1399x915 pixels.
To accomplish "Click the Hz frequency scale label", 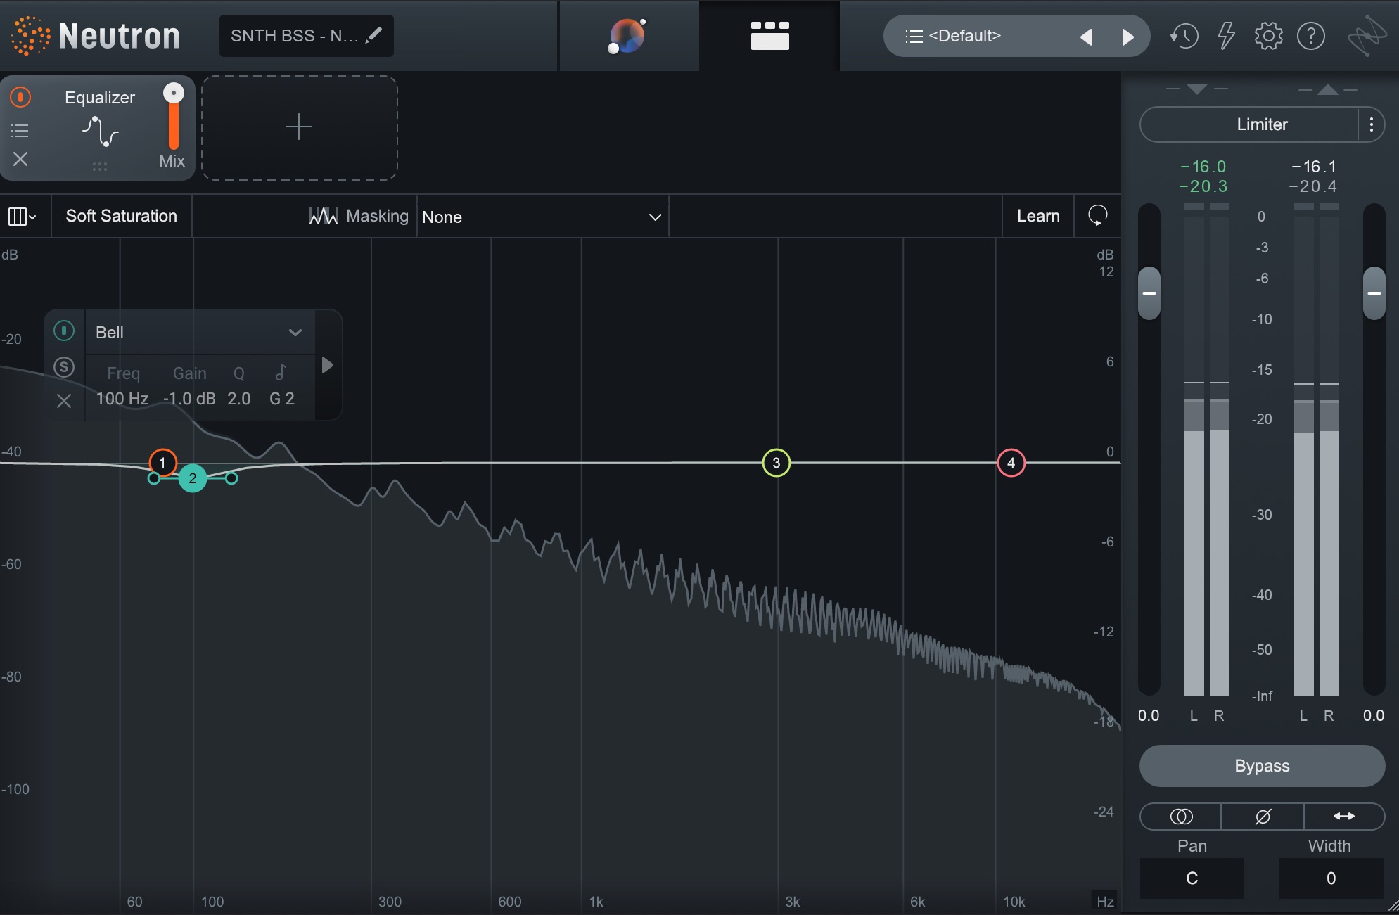I will (x=1105, y=901).
